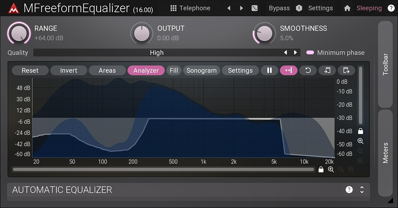The height and width of the screenshot is (208, 398).
Task: Toggle the graph auto-range arrows button
Action: [289, 70]
